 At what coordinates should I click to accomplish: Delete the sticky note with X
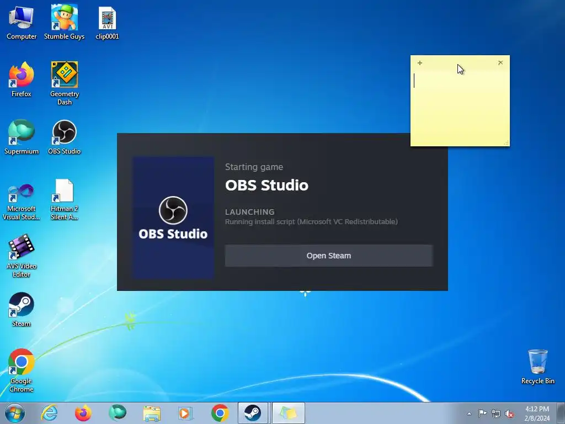500,63
